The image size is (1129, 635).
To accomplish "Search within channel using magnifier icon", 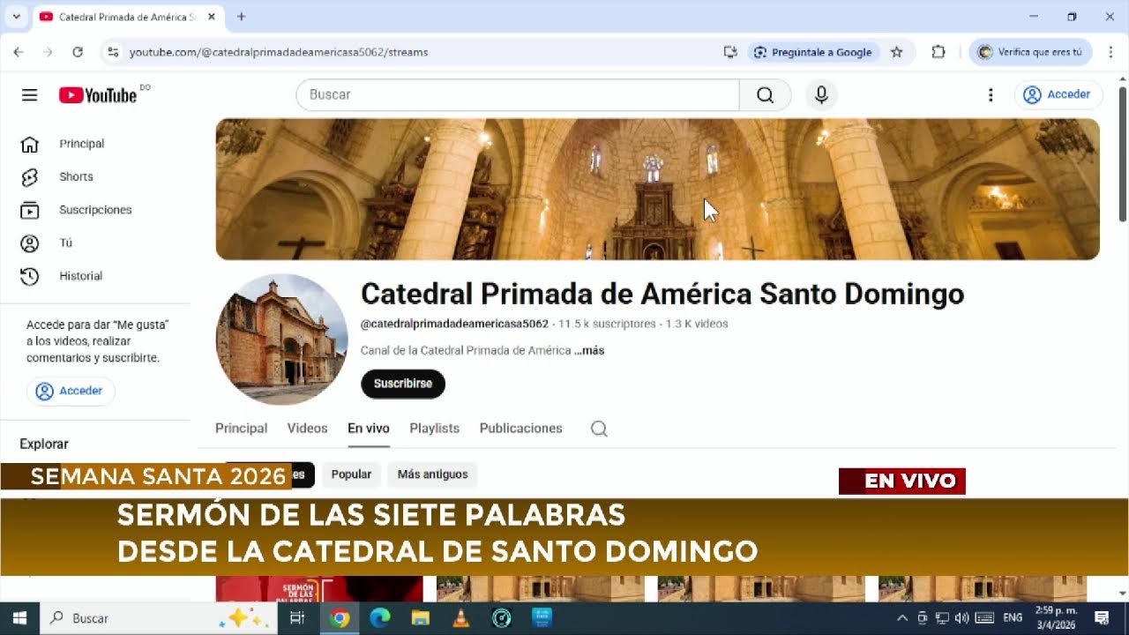I will (x=599, y=429).
